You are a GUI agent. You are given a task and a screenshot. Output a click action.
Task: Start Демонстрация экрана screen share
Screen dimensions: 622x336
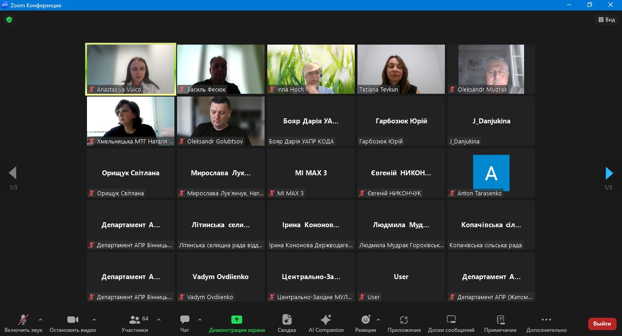coord(236,323)
